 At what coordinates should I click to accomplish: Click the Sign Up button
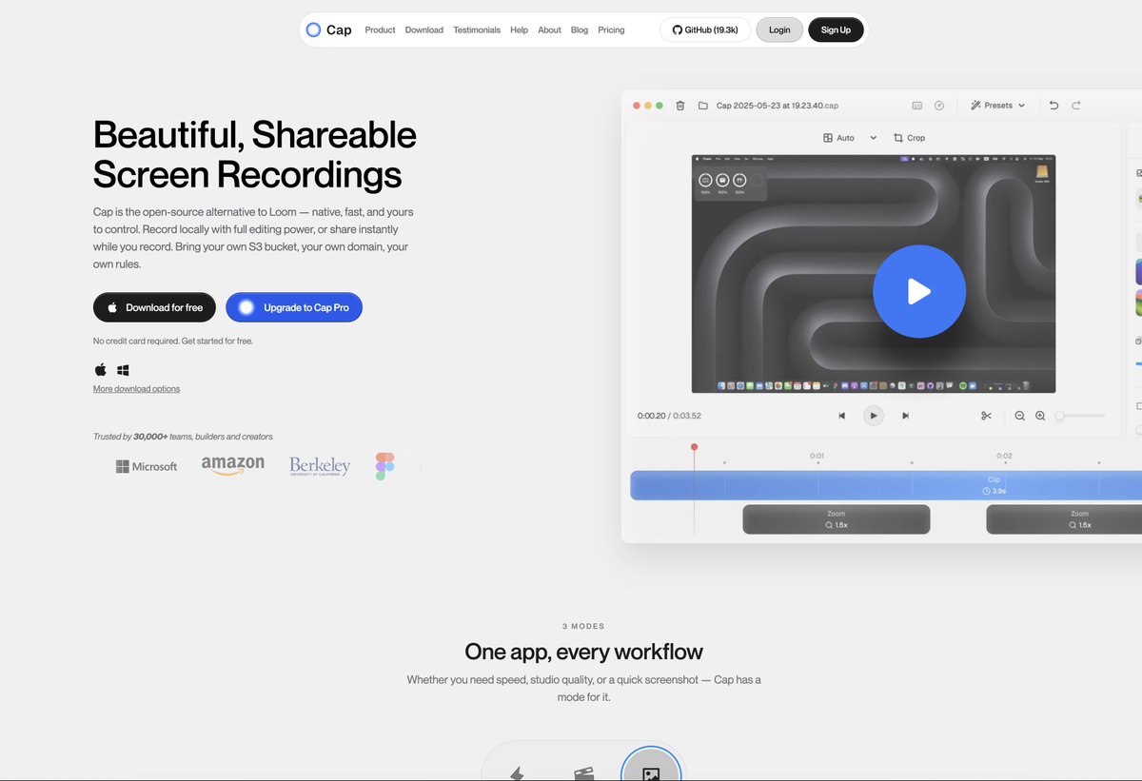coord(836,29)
